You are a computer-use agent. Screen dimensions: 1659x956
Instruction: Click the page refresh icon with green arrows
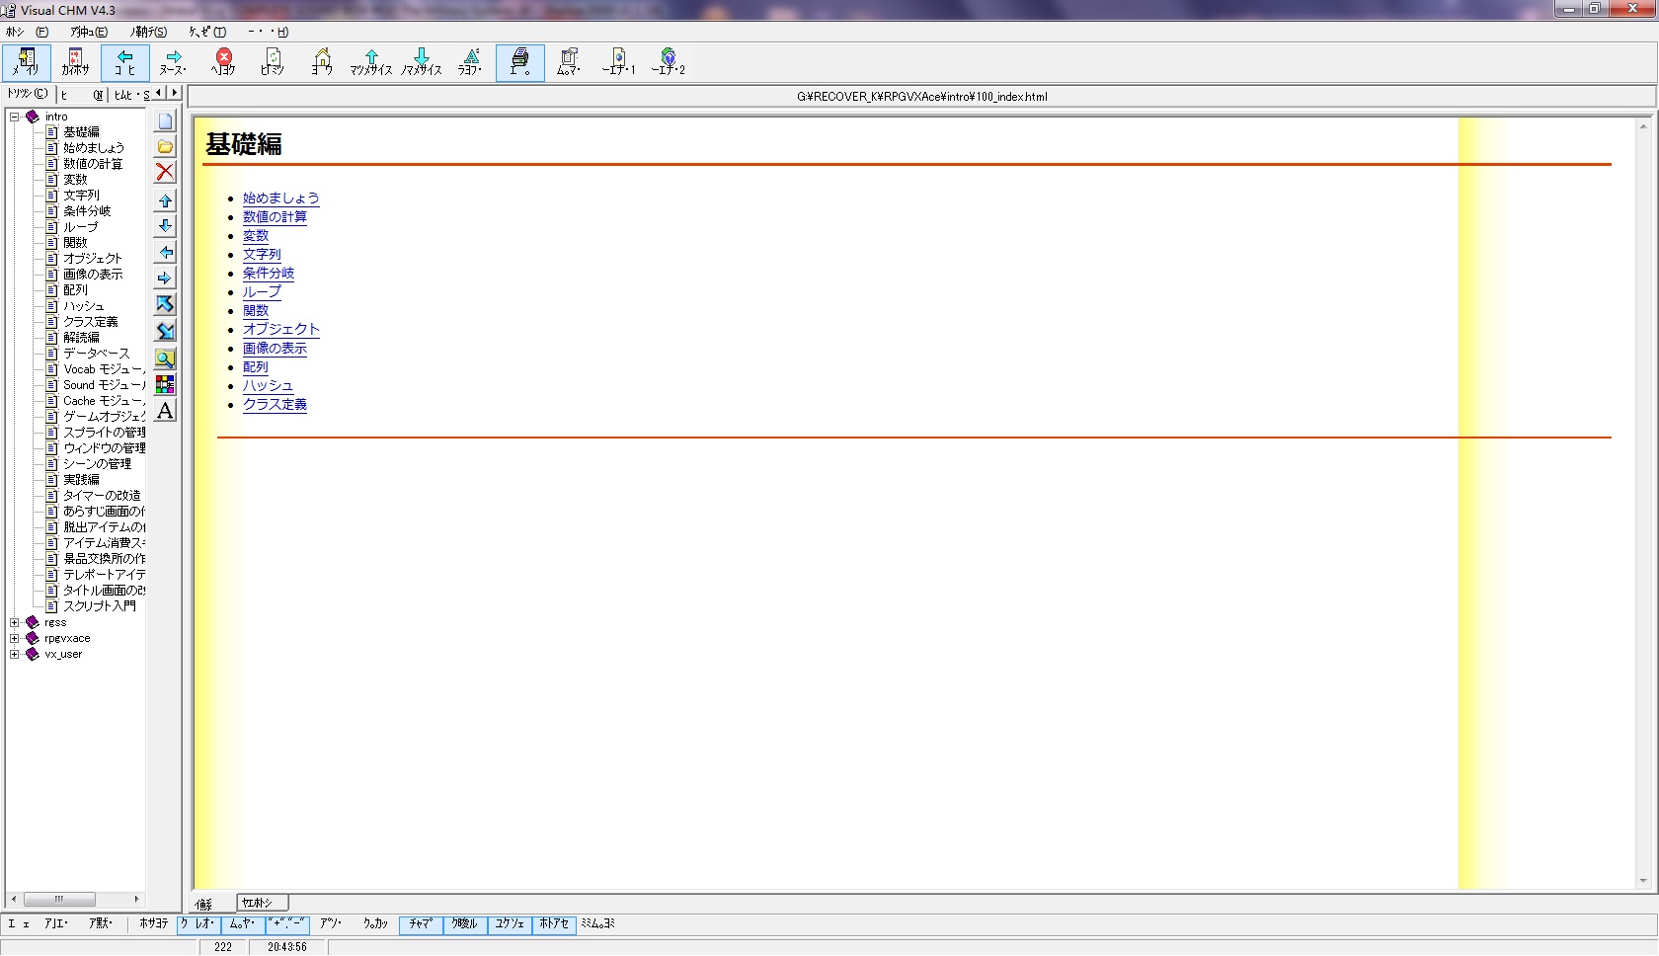click(273, 62)
